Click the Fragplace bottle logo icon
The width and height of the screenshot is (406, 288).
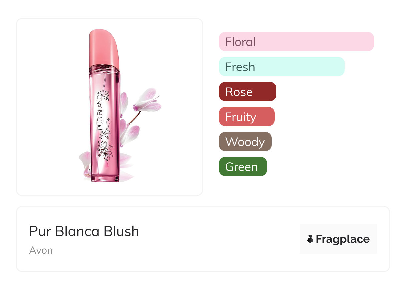tap(310, 239)
